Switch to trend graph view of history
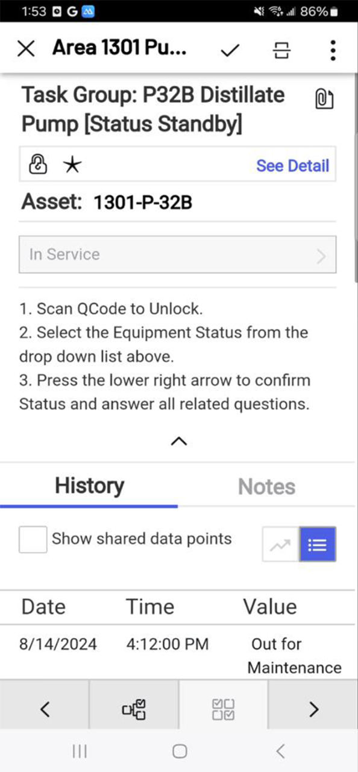The image size is (358, 772). tap(279, 544)
